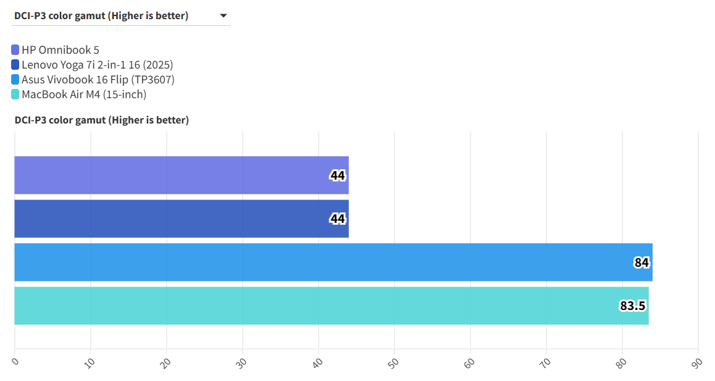Select the Lenovo Yoga 7i dark blue bar
The width and height of the screenshot is (715, 381).
[x=173, y=219]
